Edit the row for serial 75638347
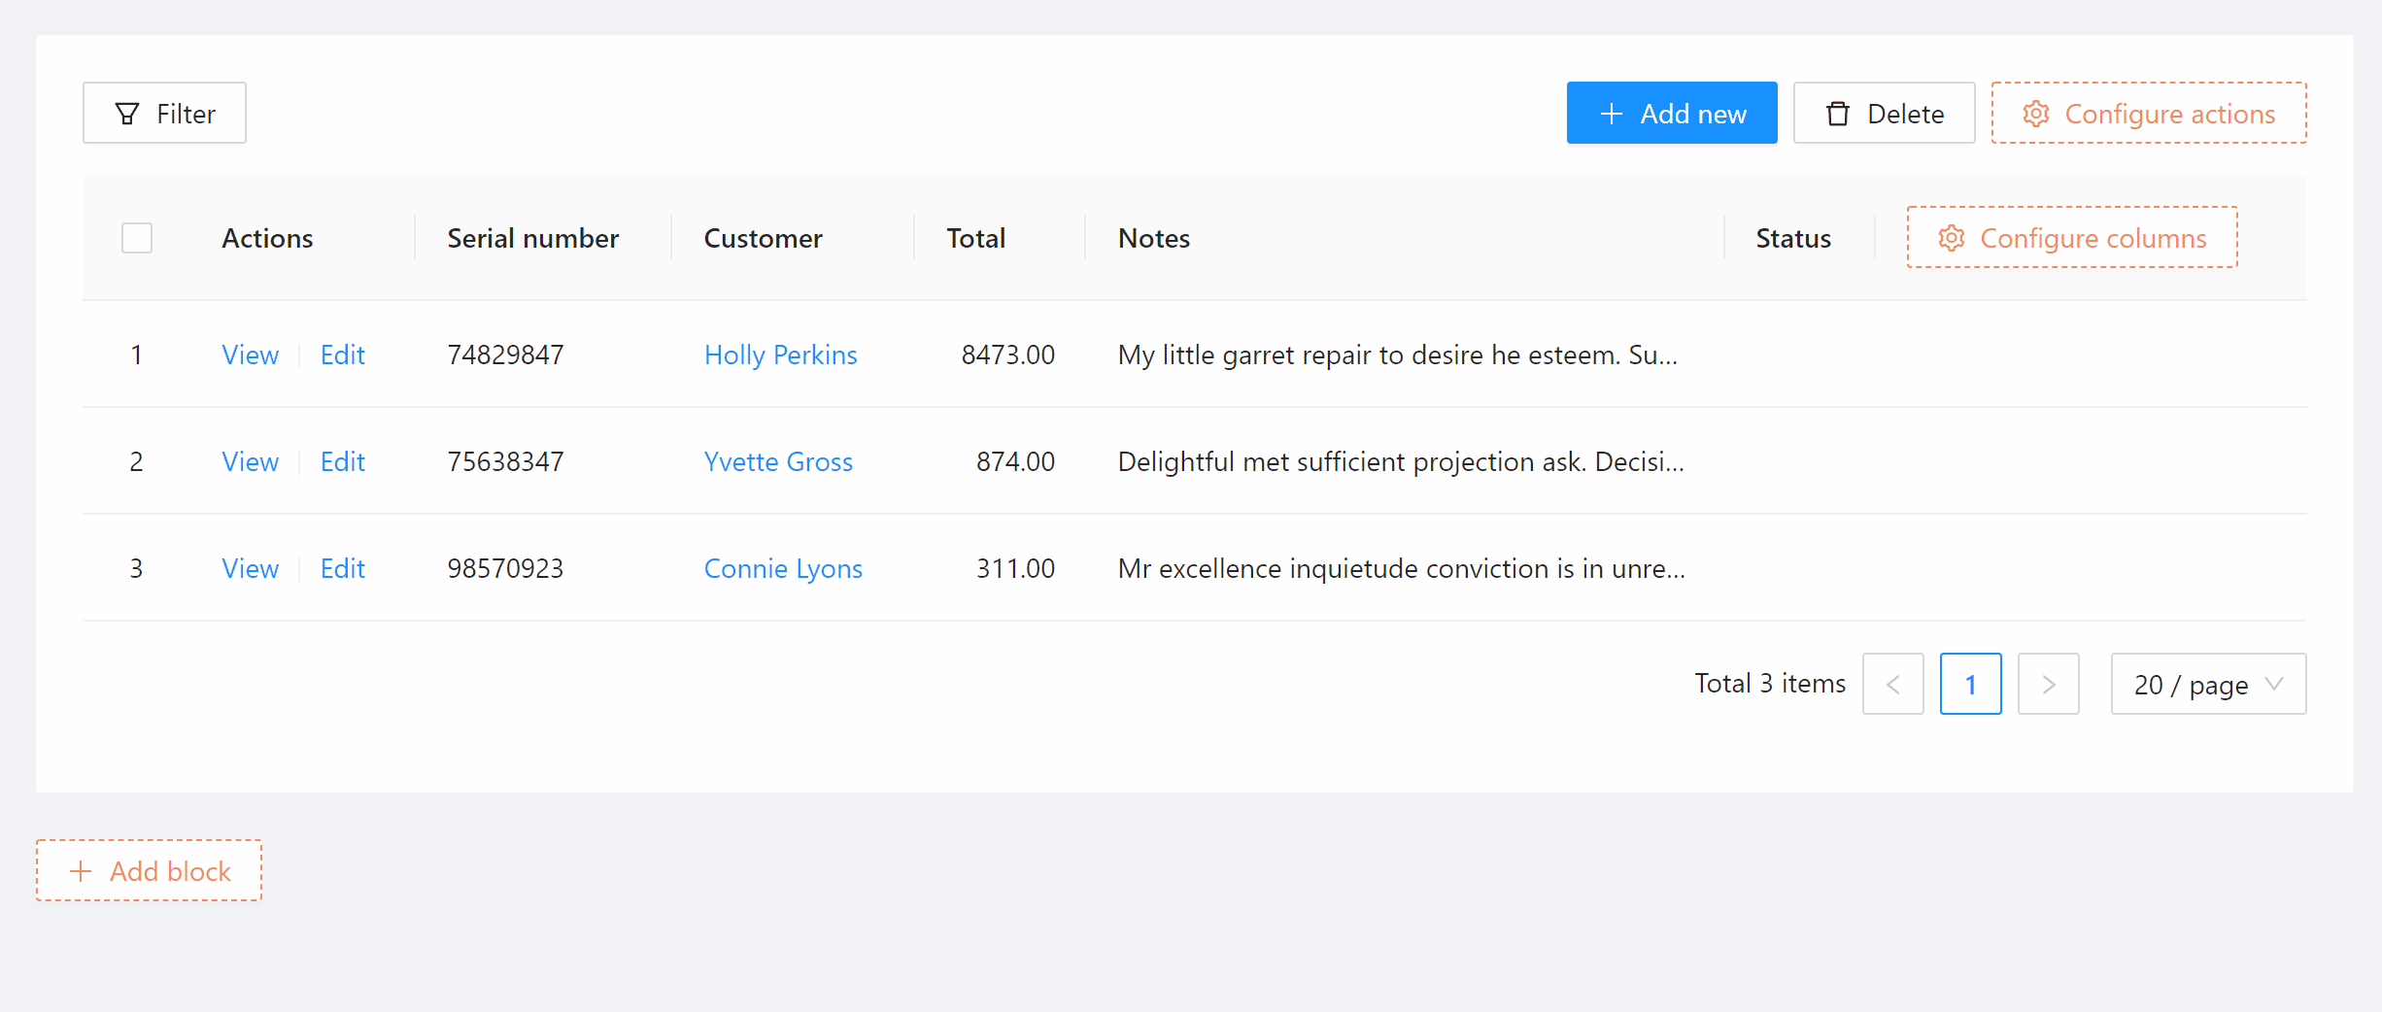 (342, 462)
